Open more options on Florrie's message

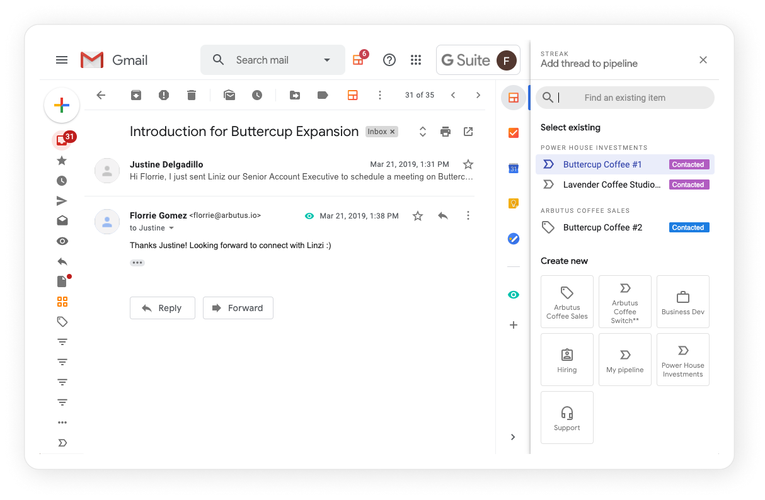[468, 215]
